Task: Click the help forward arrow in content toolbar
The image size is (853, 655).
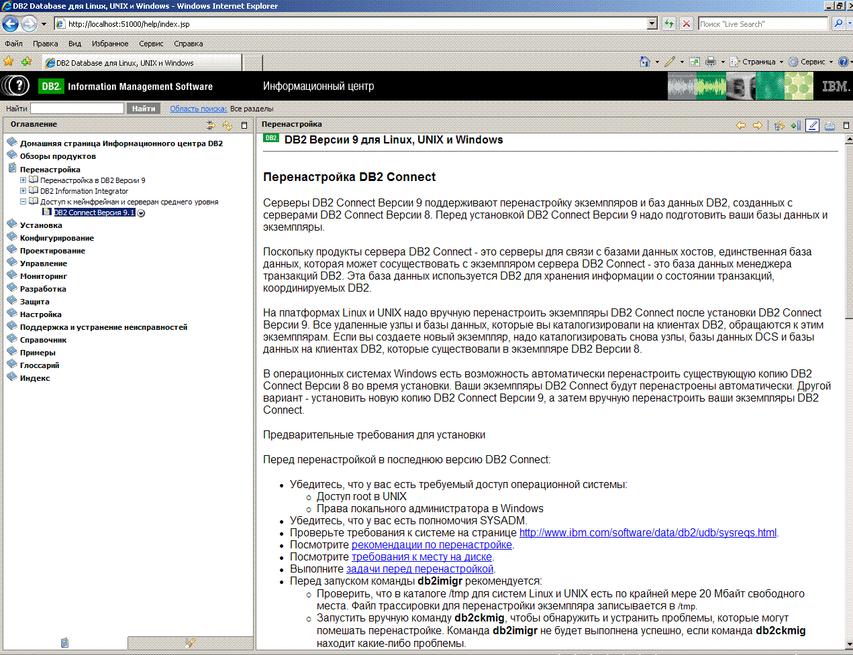Action: point(758,125)
